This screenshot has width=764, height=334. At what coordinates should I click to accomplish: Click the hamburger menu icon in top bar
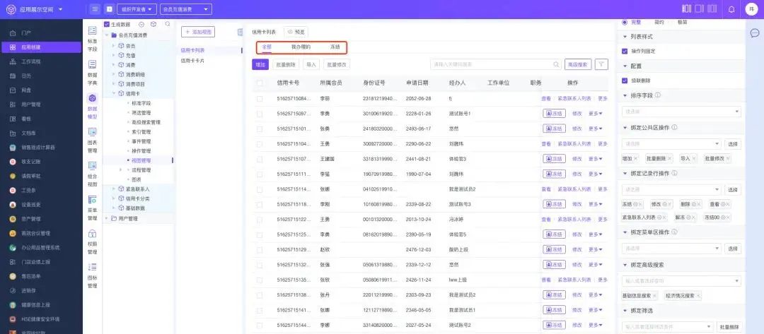(x=95, y=8)
